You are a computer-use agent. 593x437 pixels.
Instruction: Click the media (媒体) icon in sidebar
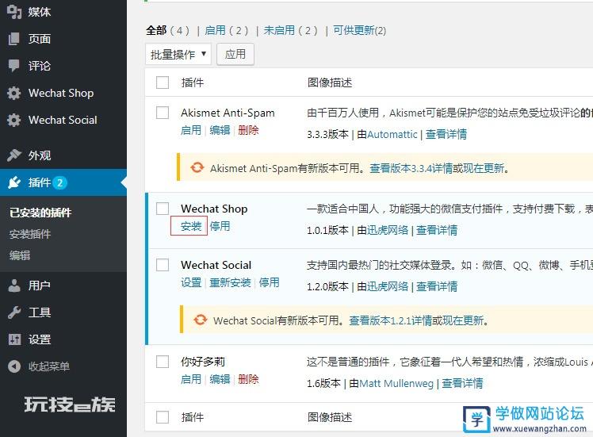(x=14, y=12)
